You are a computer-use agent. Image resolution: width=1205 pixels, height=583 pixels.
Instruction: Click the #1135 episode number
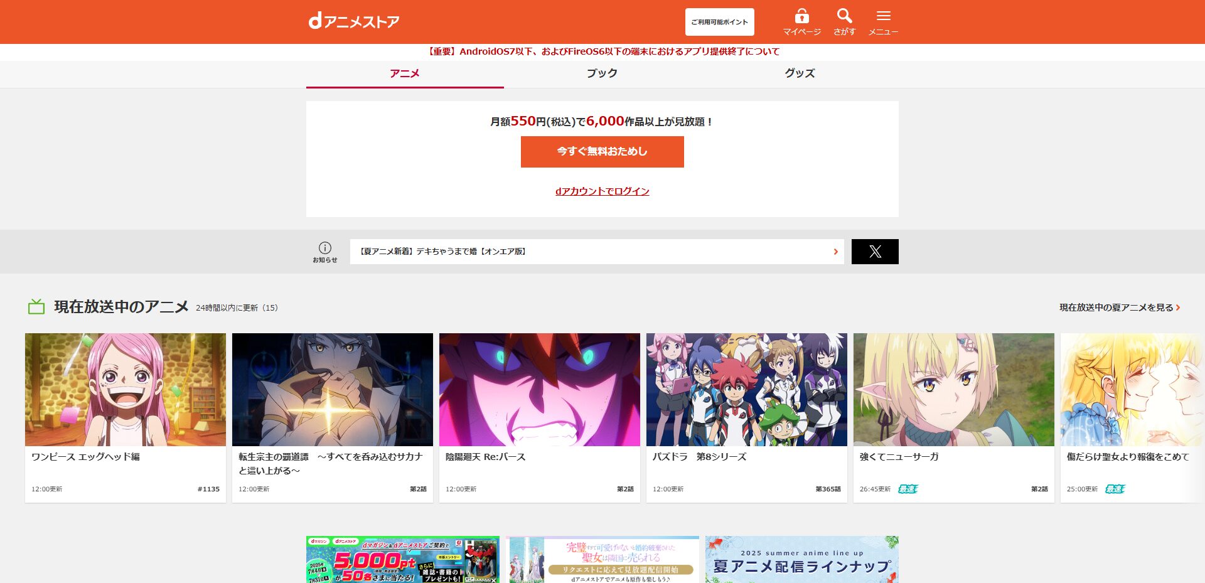pos(208,489)
